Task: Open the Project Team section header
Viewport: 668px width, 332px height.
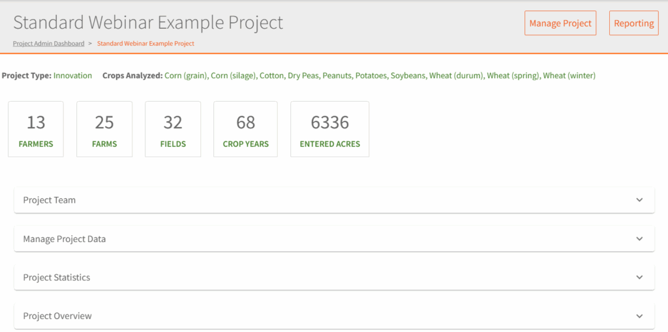Action: 50,200
